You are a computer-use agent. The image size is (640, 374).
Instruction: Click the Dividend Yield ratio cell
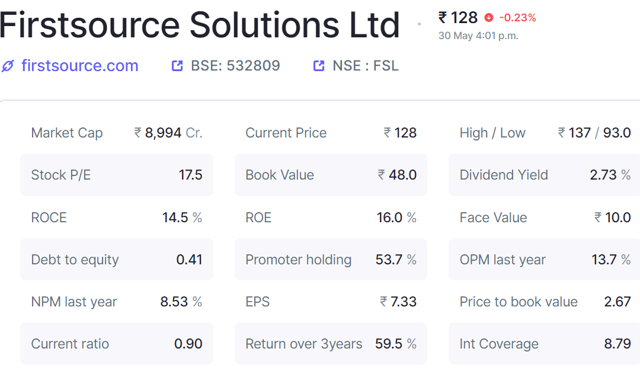point(545,175)
